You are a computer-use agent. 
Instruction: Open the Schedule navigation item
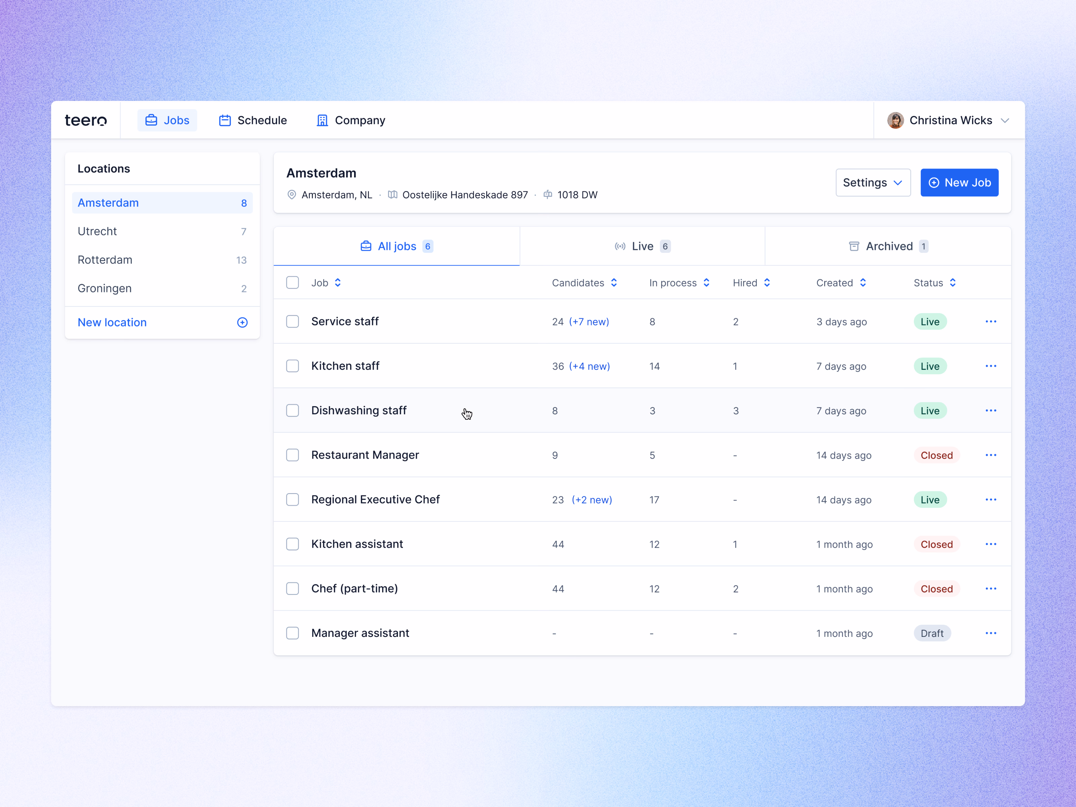(x=253, y=120)
